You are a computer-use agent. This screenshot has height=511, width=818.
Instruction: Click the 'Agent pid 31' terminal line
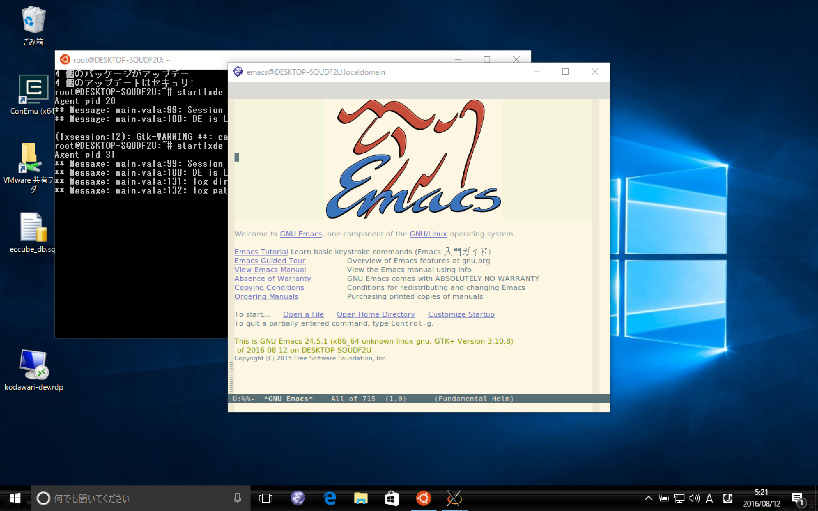coord(85,155)
